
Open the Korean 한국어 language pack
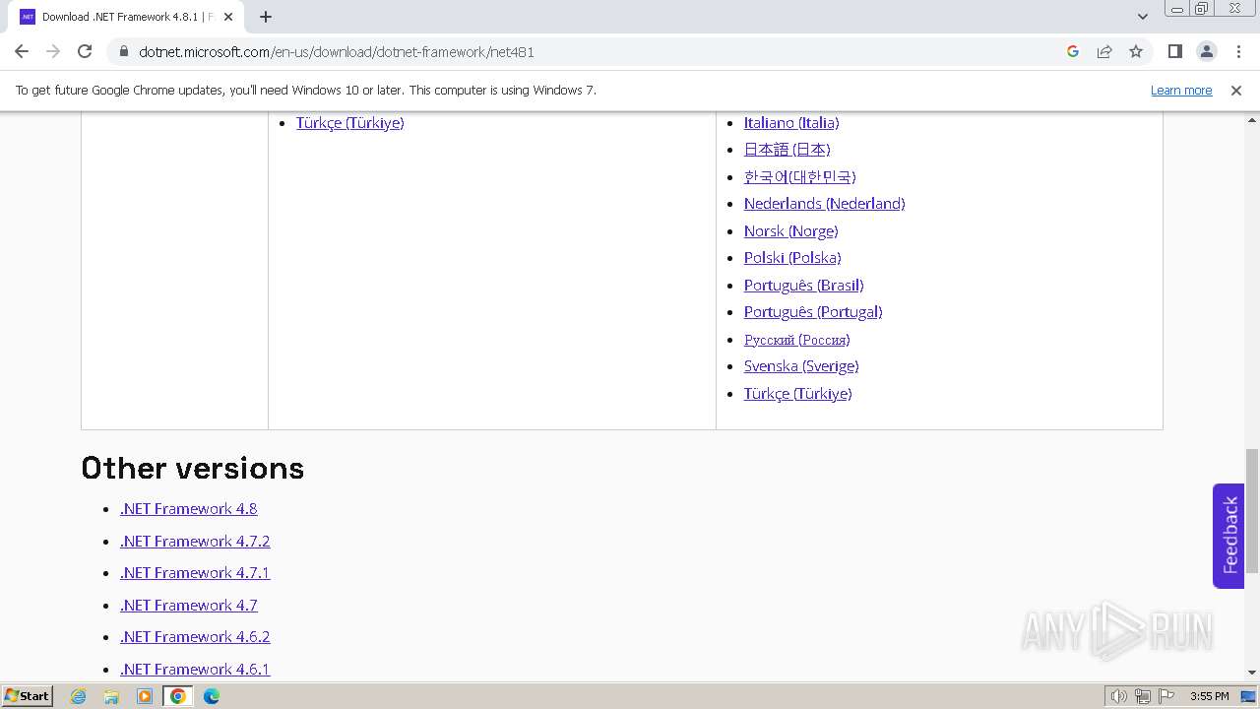coord(800,176)
